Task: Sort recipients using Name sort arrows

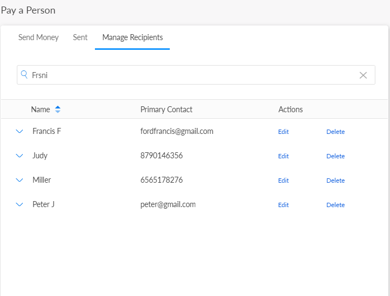Action: point(57,110)
